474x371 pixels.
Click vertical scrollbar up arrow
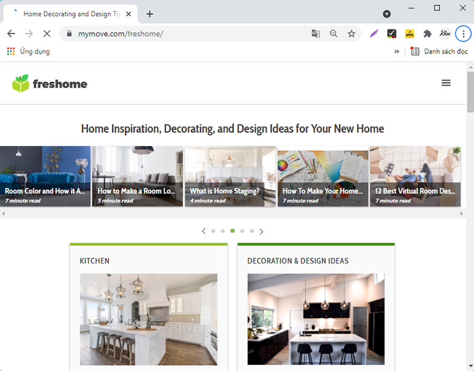470,66
